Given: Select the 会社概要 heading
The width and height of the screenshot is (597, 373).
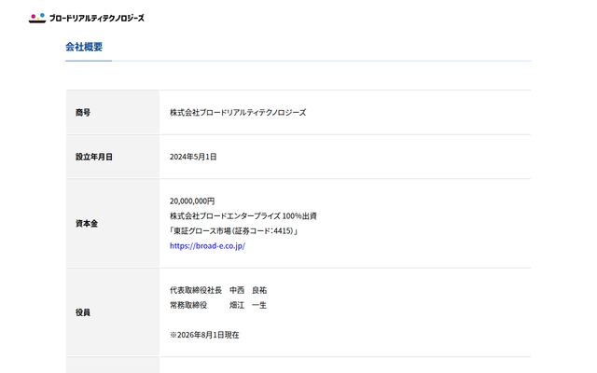Looking at the screenshot, I should [x=84, y=47].
